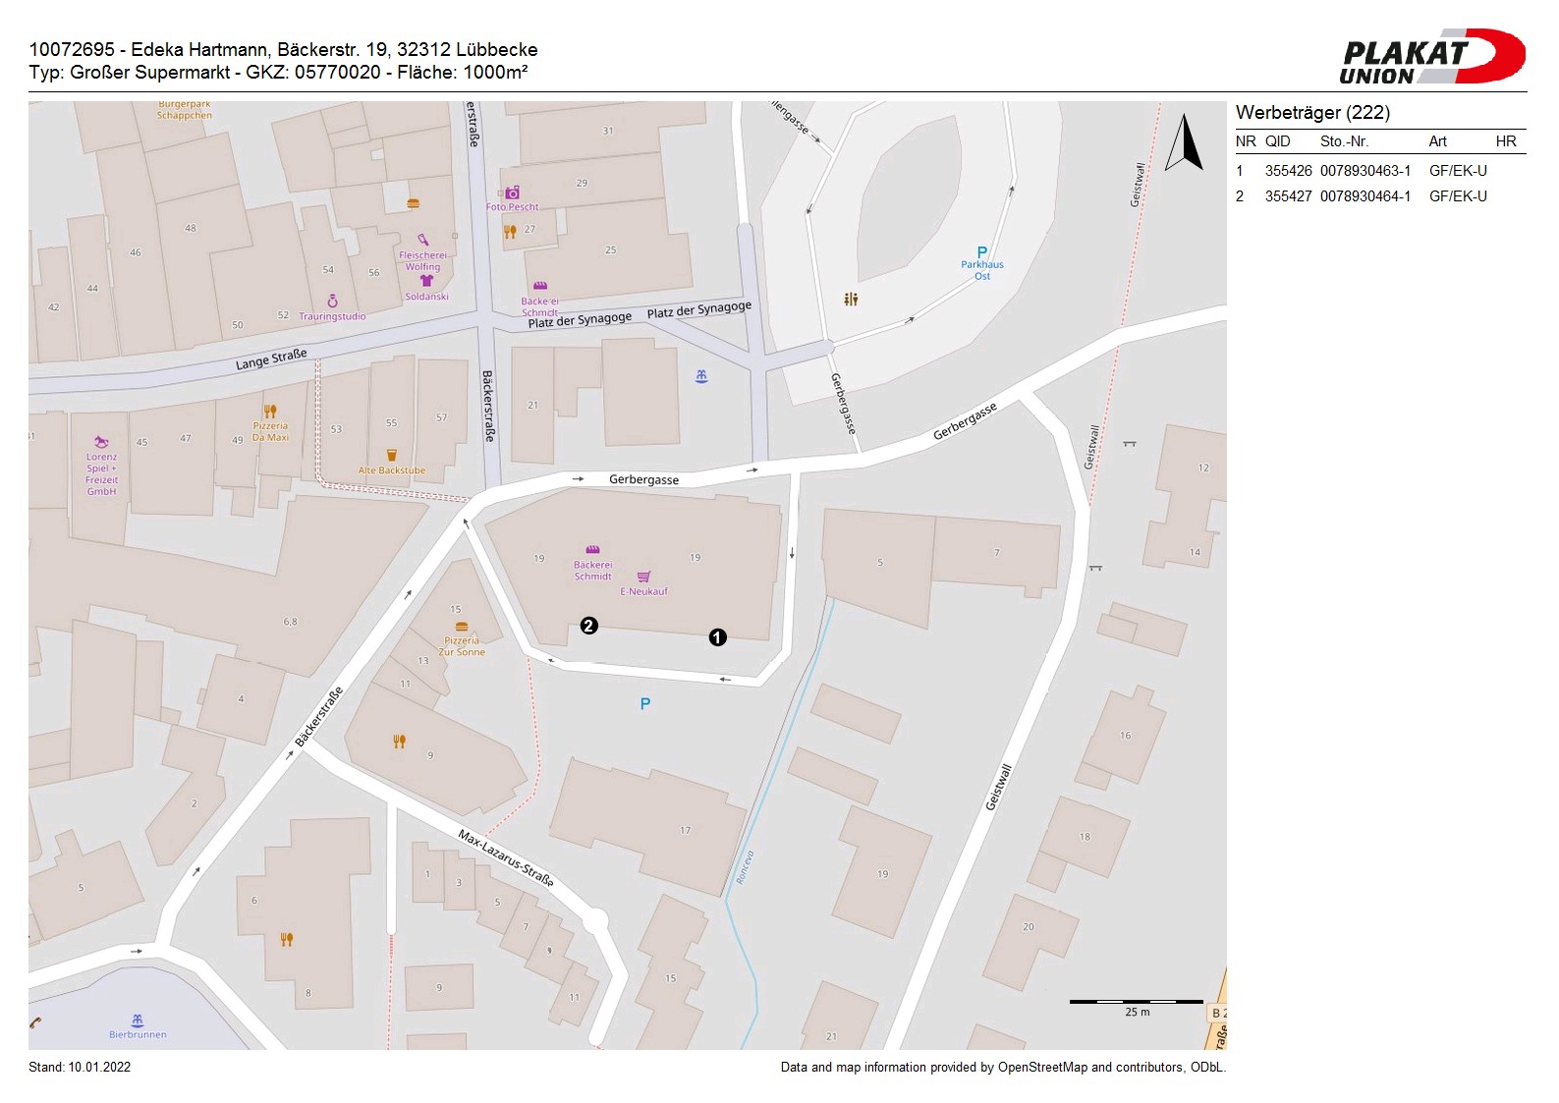This screenshot has width=1559, height=1103.
Task: Click map marker number 2
Action: pyautogui.click(x=589, y=626)
